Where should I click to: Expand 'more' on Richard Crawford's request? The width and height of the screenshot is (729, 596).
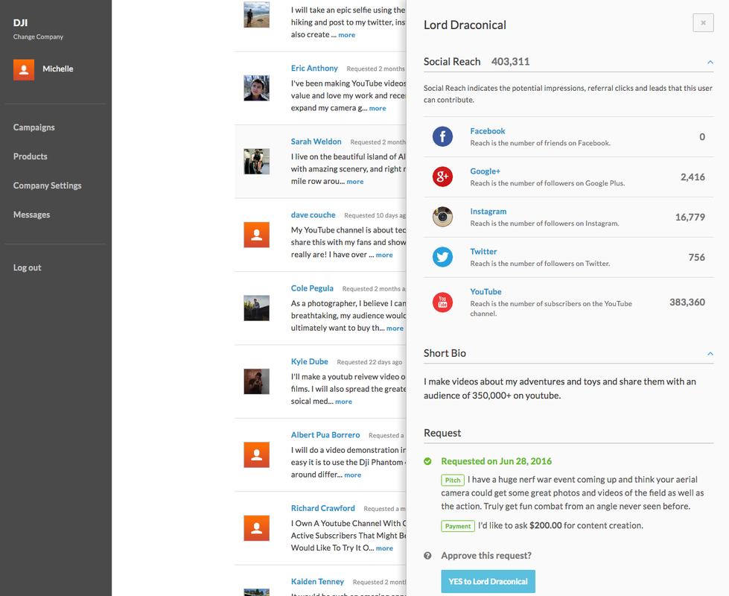tap(384, 548)
